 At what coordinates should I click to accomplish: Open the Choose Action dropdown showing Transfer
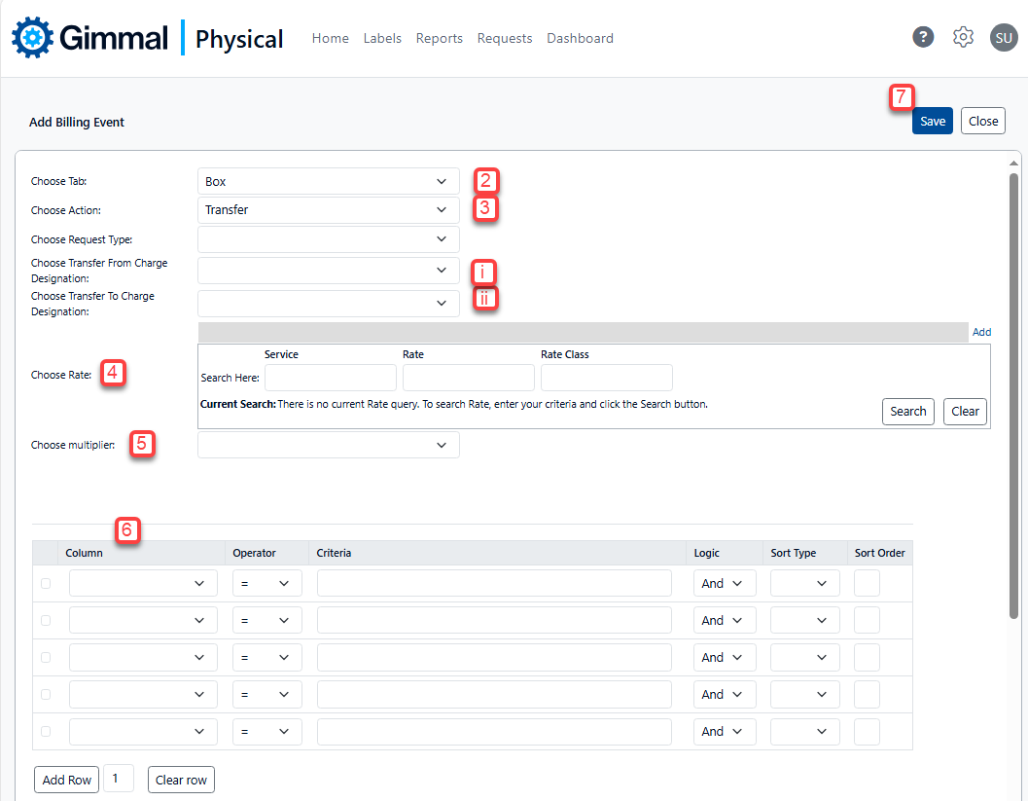pos(328,210)
